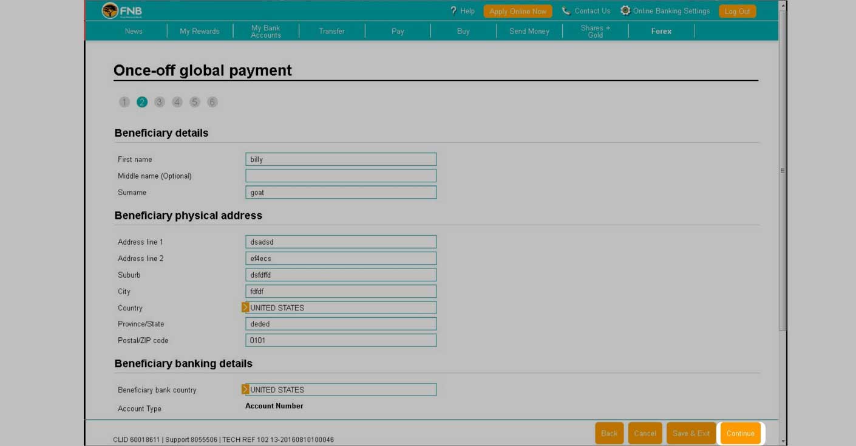Viewport: 856px width, 446px height.
Task: Click the Cancel button
Action: pyautogui.click(x=645, y=433)
